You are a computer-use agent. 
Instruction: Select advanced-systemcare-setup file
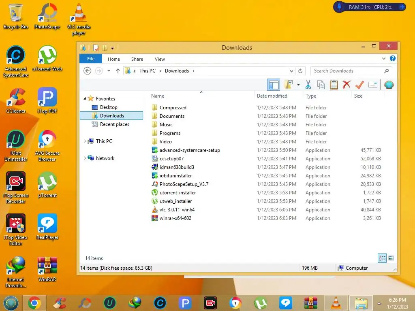(190, 150)
